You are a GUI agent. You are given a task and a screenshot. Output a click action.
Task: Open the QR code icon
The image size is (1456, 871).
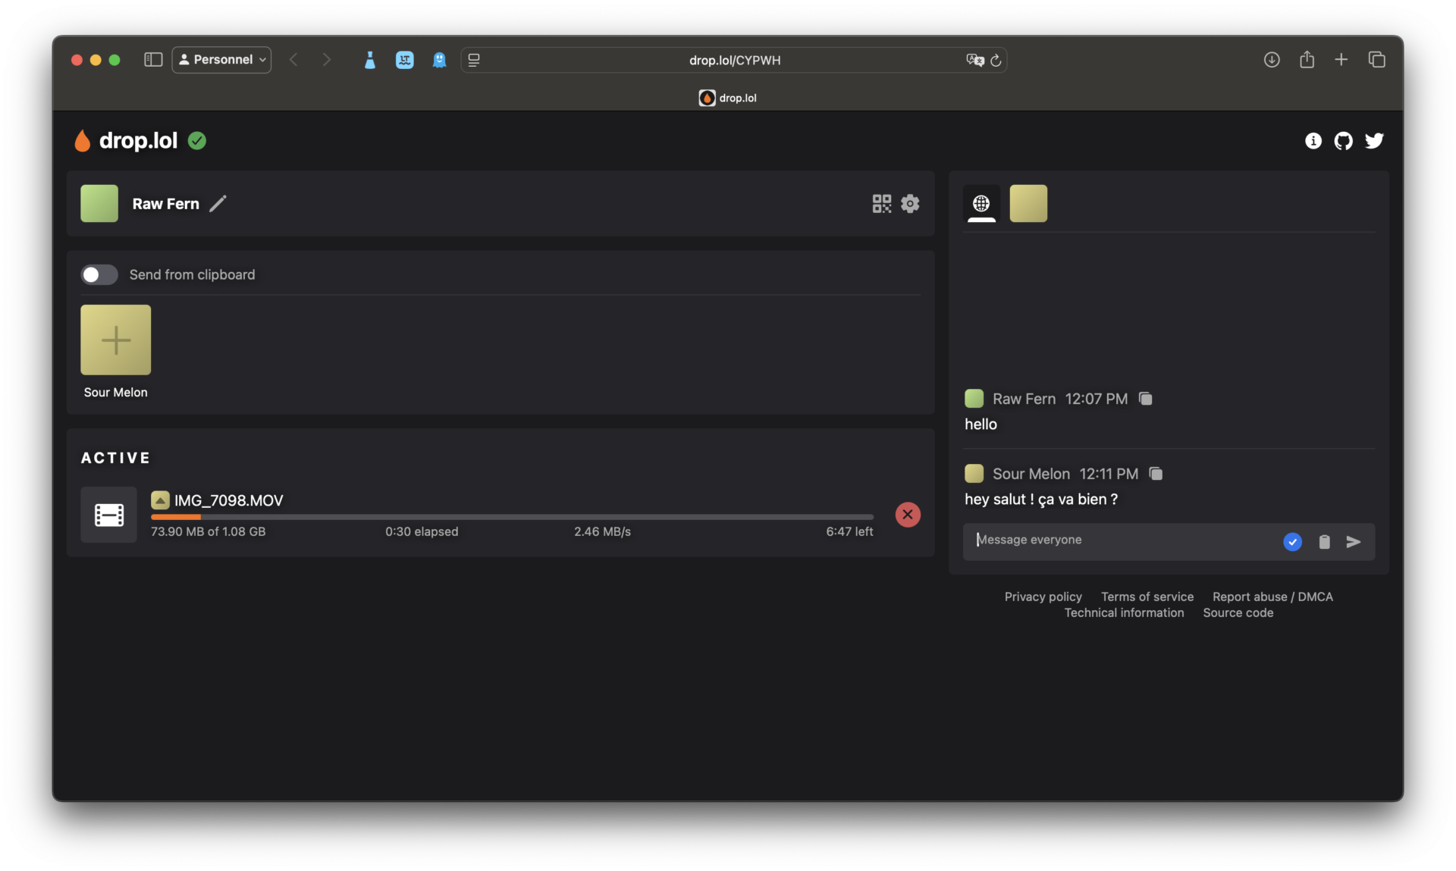tap(881, 203)
